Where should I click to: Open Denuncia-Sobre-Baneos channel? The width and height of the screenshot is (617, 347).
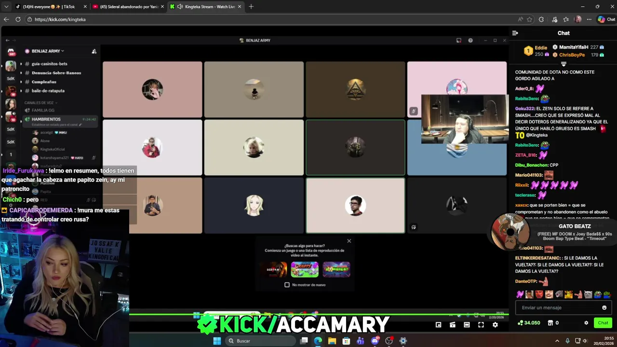56,73
